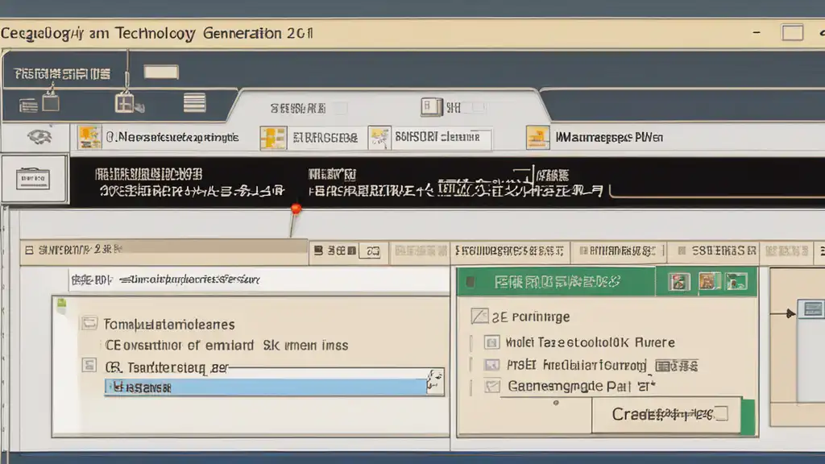The image size is (825, 464).
Task: Open the top-left garbled dark tab
Action: (62, 73)
